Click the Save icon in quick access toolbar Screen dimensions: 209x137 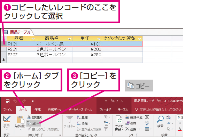(7, 101)
